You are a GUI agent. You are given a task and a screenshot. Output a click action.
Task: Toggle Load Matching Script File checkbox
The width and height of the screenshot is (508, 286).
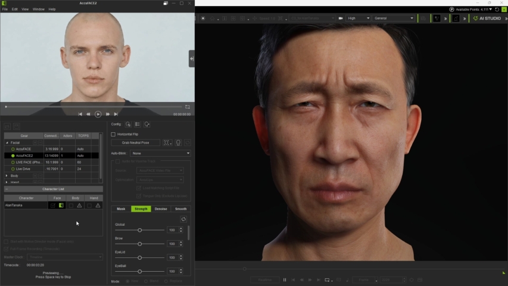click(x=139, y=188)
